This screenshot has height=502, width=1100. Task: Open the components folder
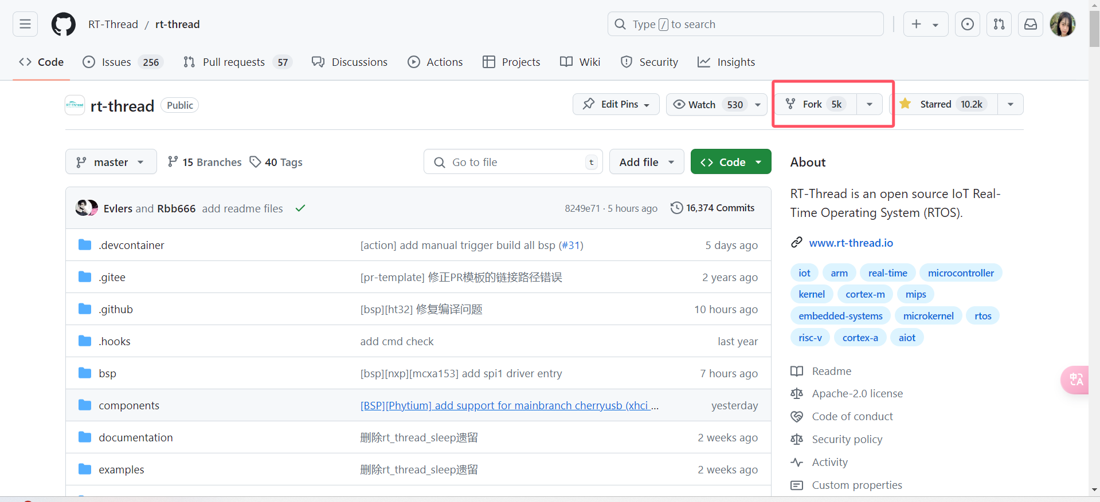[x=129, y=405]
